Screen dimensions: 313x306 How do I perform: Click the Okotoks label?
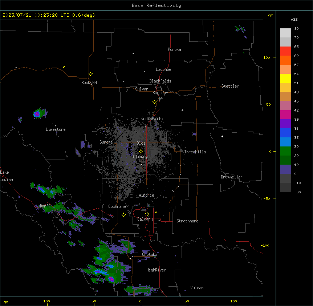point(150,254)
